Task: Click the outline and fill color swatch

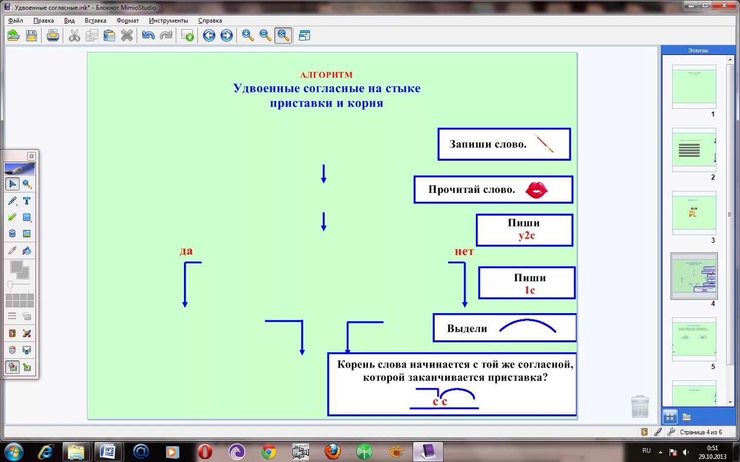Action: point(20,269)
